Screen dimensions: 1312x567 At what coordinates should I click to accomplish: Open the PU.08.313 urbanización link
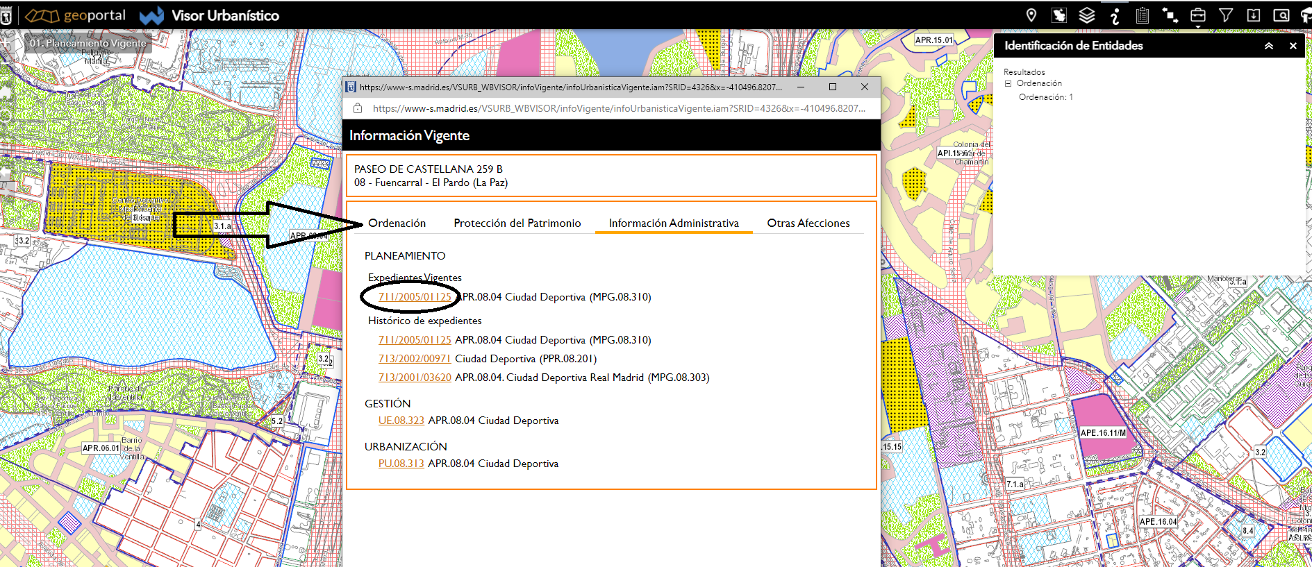pyautogui.click(x=401, y=464)
